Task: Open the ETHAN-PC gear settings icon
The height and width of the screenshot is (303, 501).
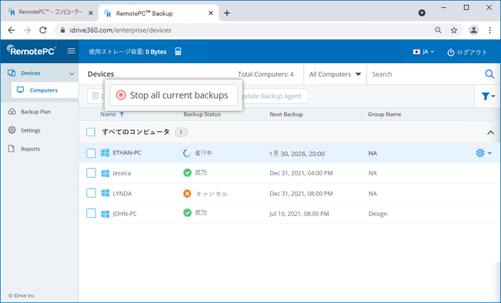Action: point(480,153)
